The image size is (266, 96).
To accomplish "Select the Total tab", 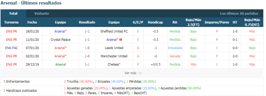I will point(13,14).
